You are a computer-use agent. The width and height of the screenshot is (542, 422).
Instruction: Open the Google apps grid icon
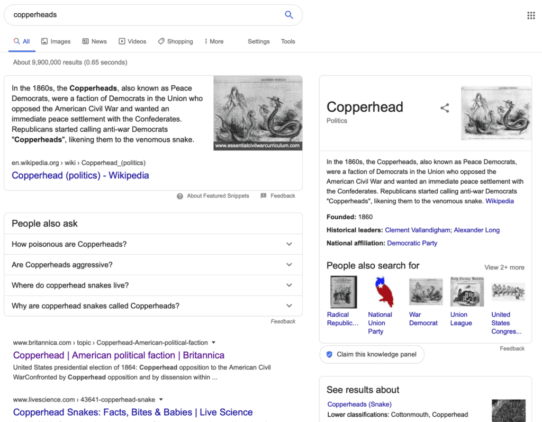pos(531,15)
